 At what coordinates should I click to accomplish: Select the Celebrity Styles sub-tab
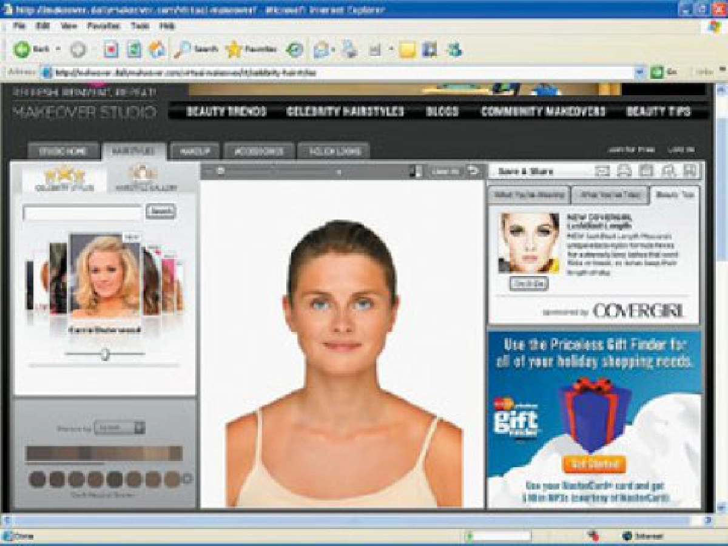click(x=64, y=179)
